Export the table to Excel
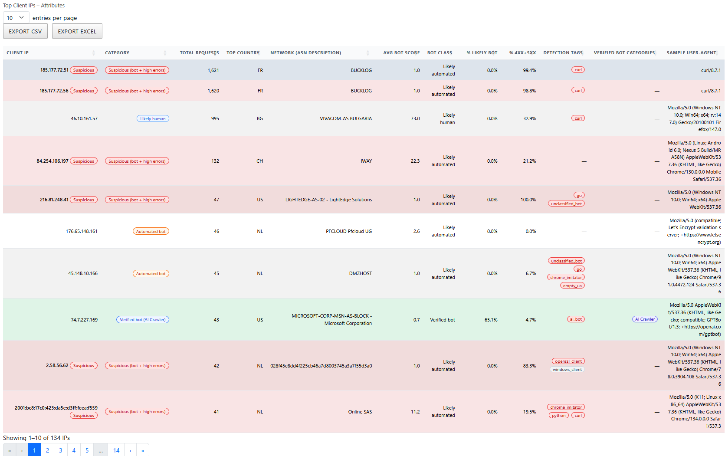 pyautogui.click(x=77, y=31)
